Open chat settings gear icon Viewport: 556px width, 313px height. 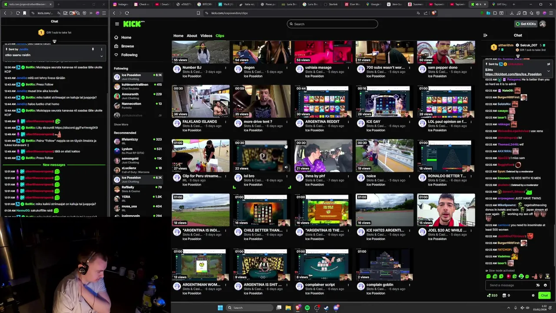coord(533,296)
